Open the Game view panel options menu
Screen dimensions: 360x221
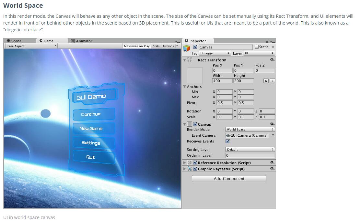(x=178, y=41)
